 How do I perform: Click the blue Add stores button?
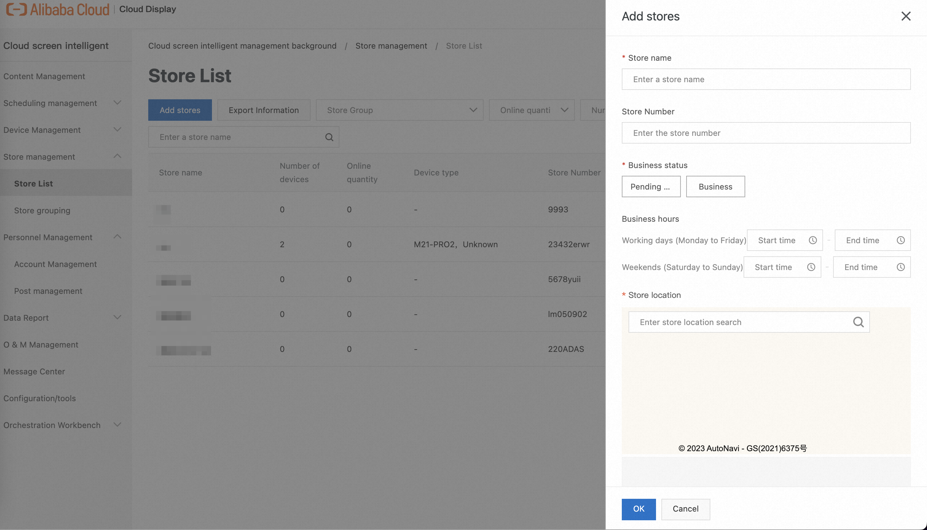pyautogui.click(x=180, y=110)
